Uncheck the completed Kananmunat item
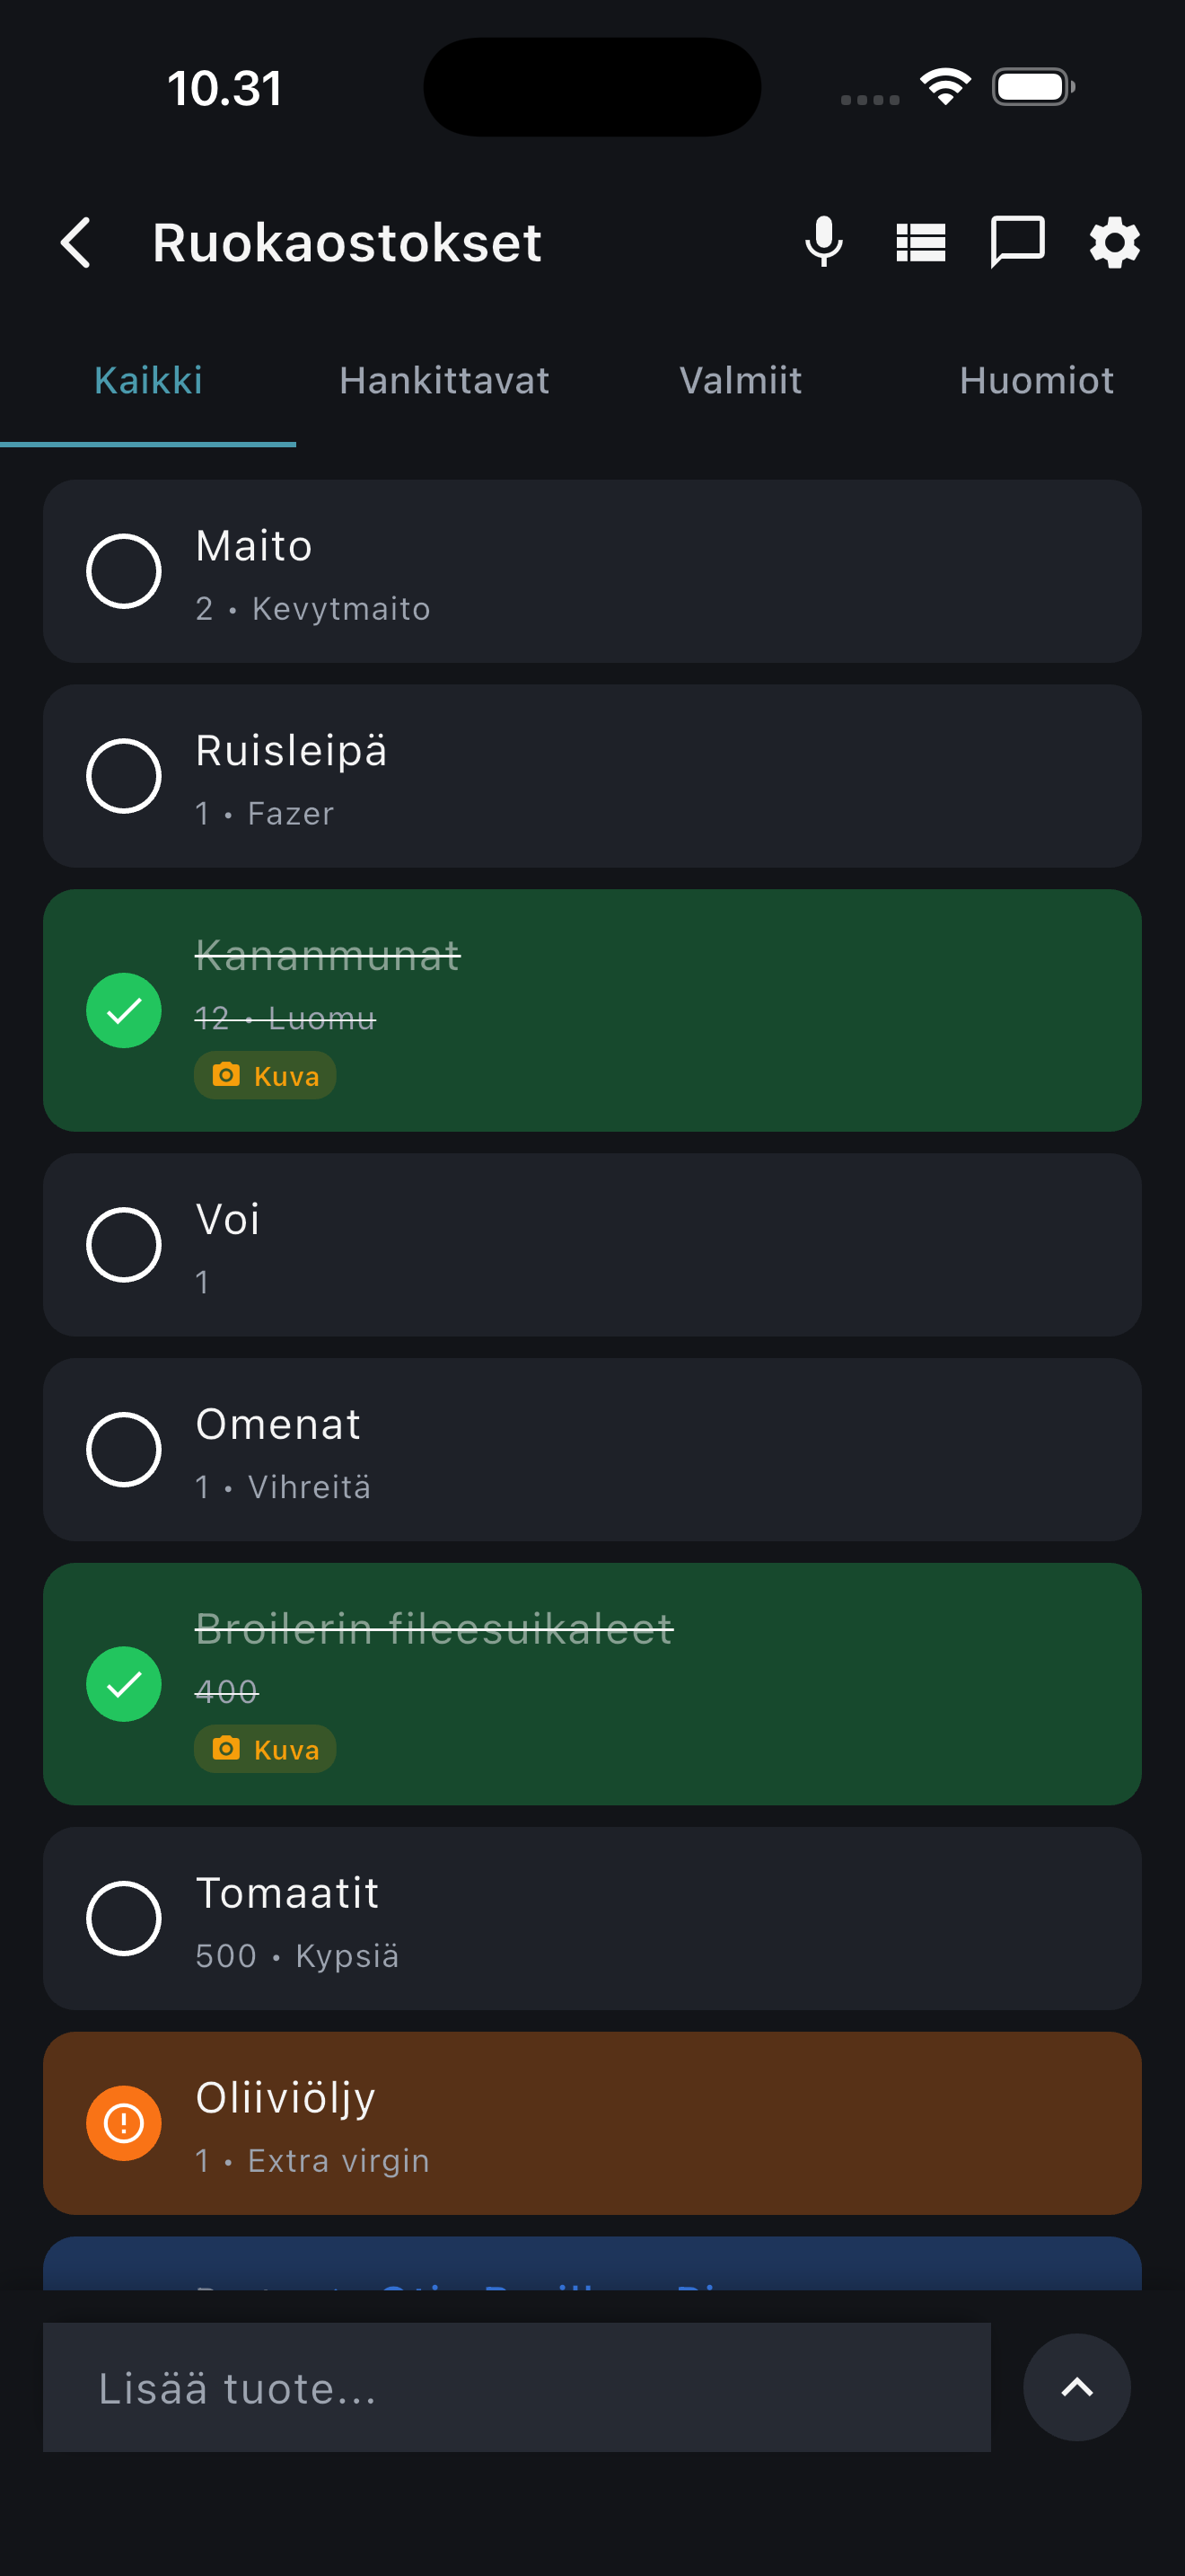The height and width of the screenshot is (2576, 1185). pos(123,1010)
